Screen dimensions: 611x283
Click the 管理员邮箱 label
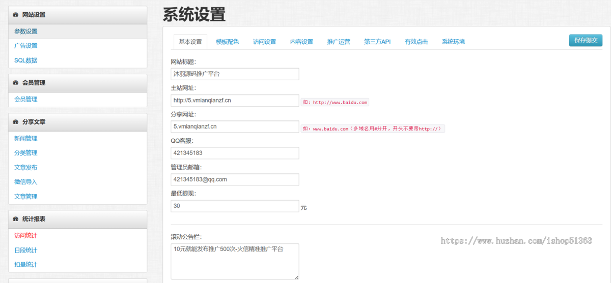[x=186, y=167]
